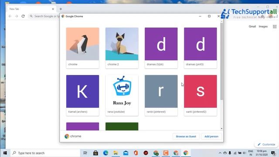Click the Type here to search box
Screen dimensions: 279x157
point(45,153)
